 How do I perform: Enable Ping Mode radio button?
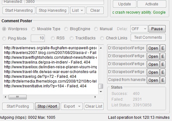point(4,38)
